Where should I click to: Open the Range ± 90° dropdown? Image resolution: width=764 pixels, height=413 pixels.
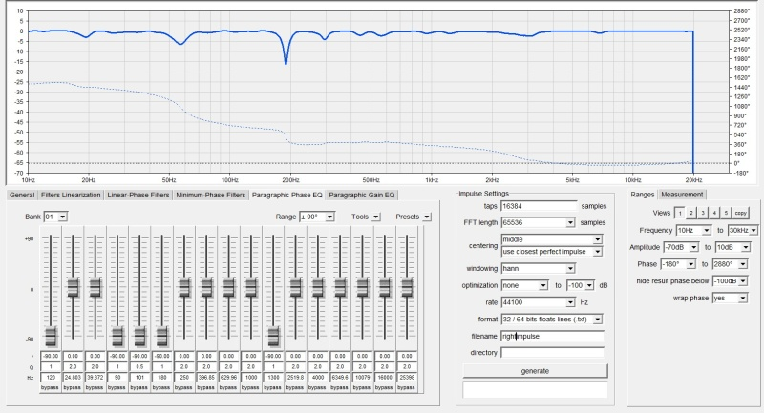(316, 217)
